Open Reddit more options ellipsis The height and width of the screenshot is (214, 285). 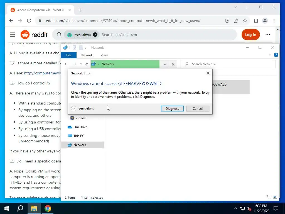click(x=267, y=35)
